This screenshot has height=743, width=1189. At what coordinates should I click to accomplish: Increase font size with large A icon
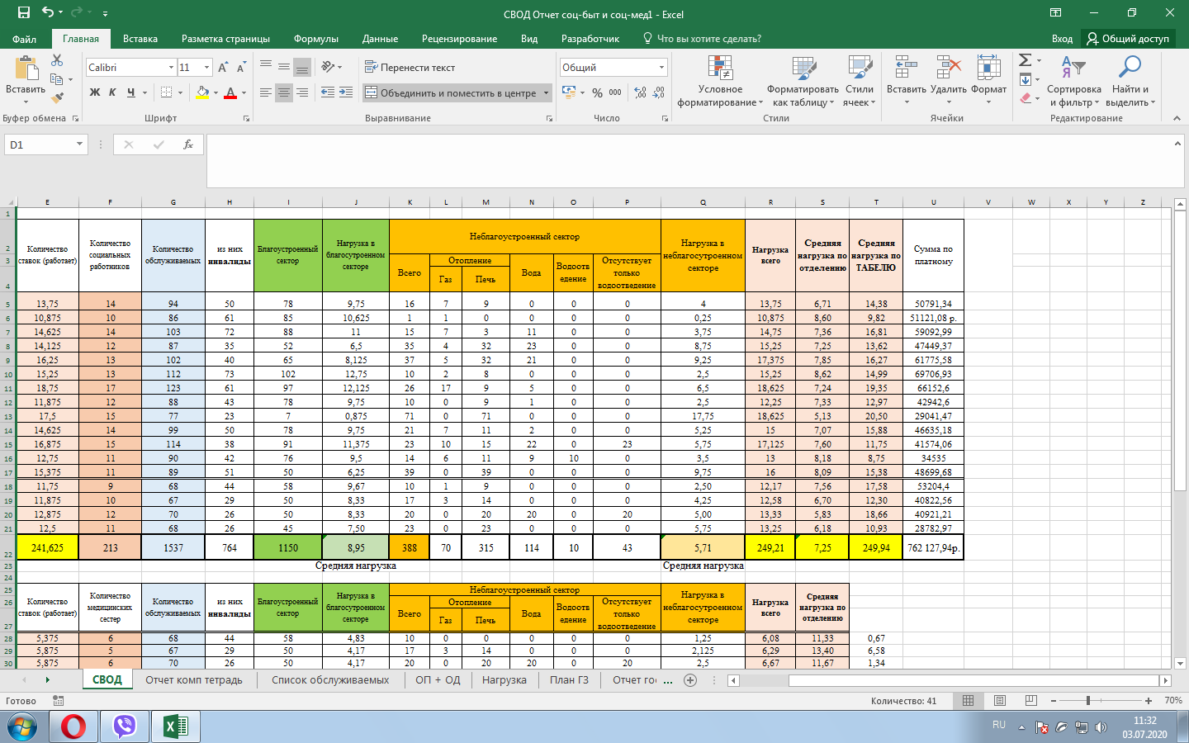(223, 68)
